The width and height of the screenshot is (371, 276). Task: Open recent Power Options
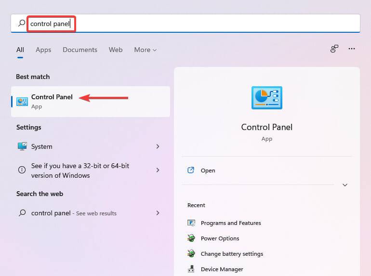point(220,238)
